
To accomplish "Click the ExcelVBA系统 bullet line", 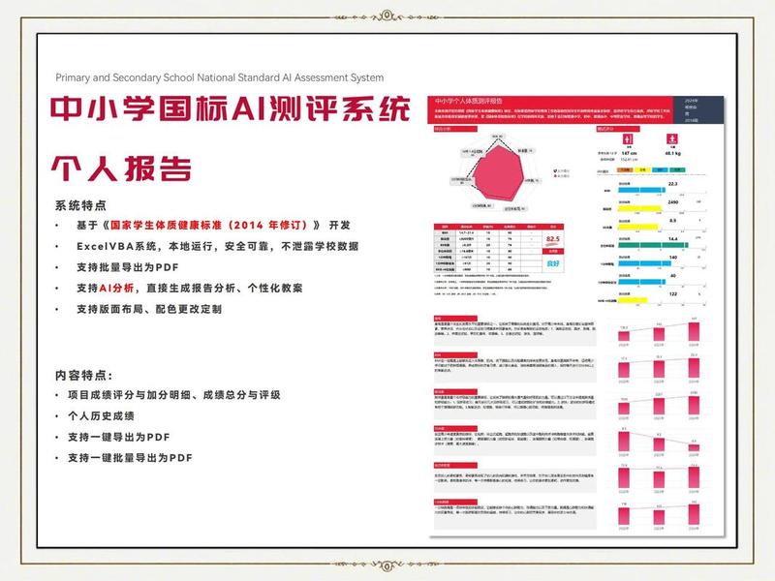I will [x=217, y=246].
